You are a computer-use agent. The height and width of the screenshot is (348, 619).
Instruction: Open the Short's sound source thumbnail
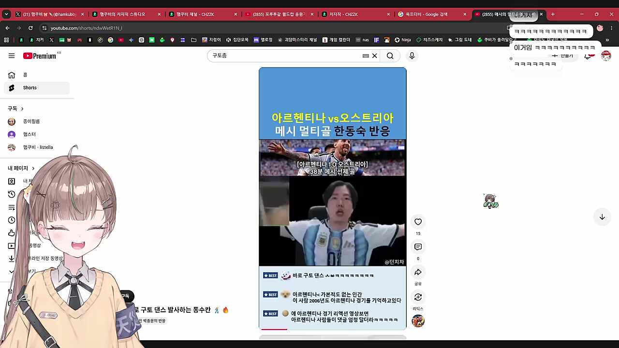coord(418,321)
